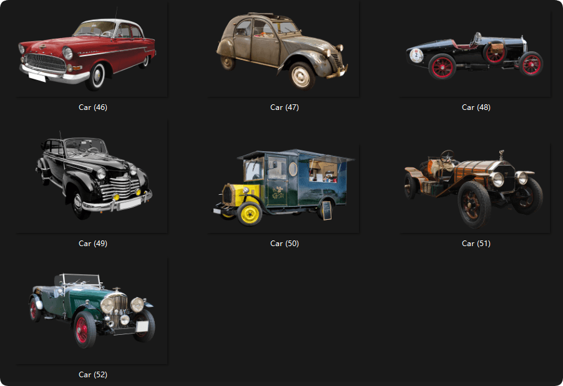
Task: Pick the race car numbered 2
Action: coord(474,55)
